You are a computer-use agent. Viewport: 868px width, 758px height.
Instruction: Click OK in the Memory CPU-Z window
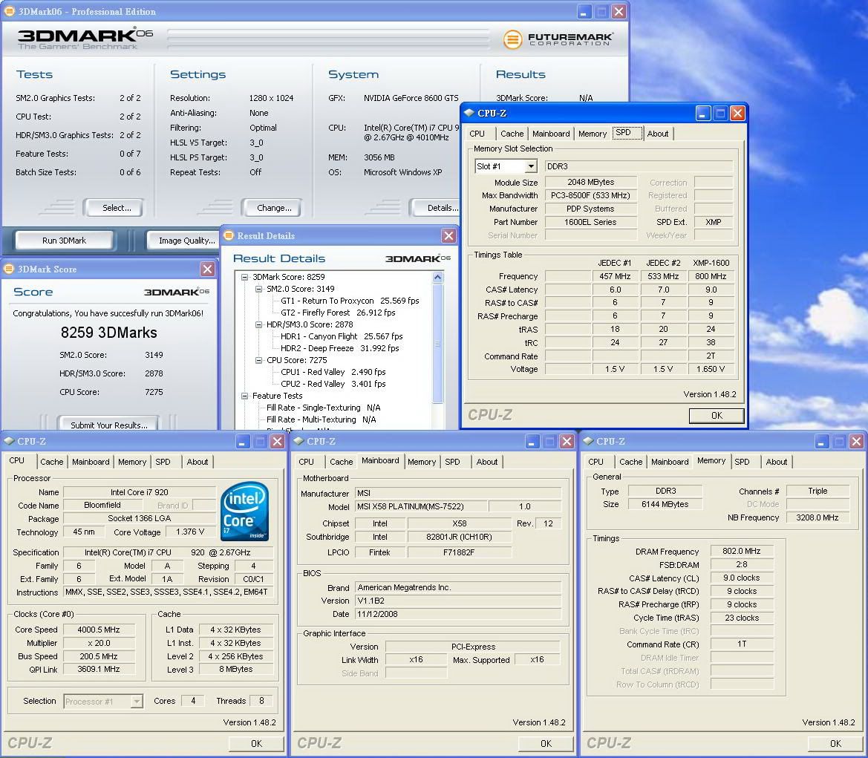click(x=835, y=744)
